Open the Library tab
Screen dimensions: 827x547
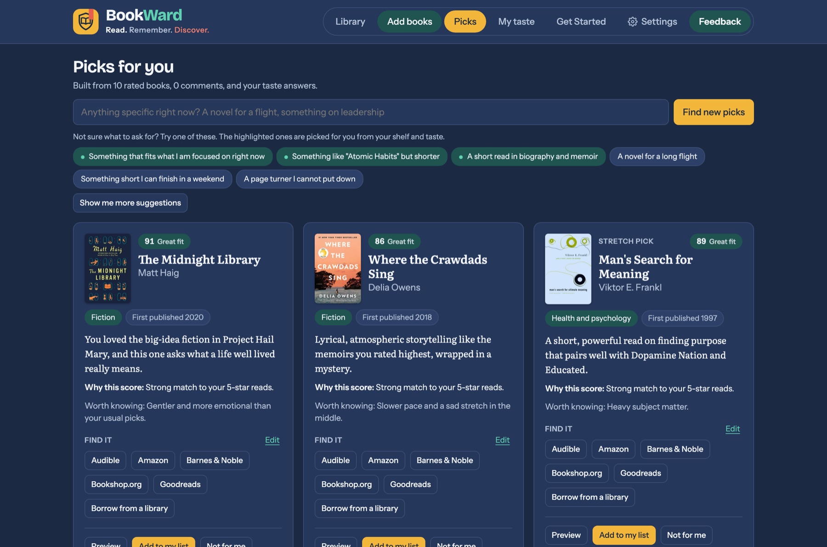350,22
